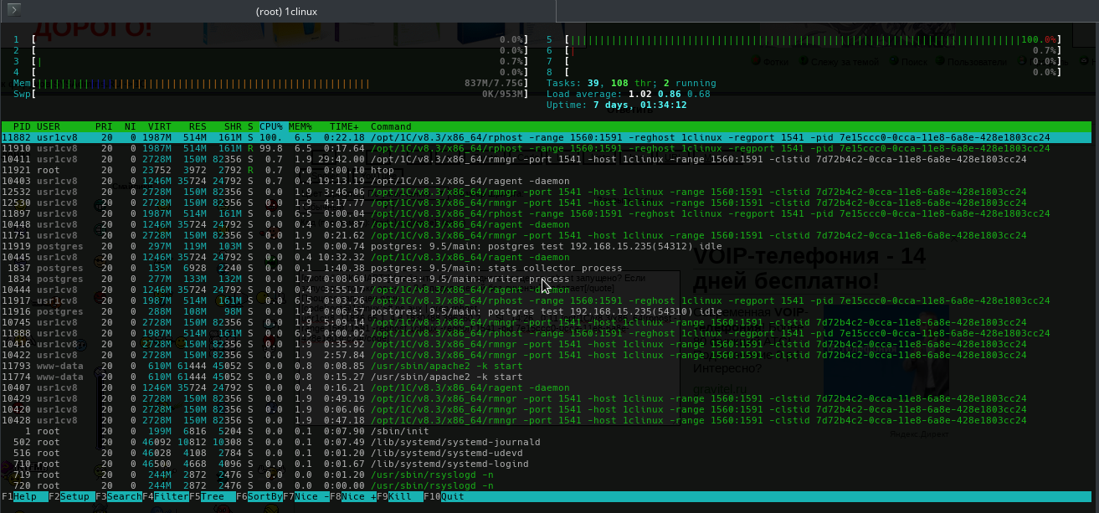The width and height of the screenshot is (1099, 513).
Task: Select ragent row PID 10407
Action: (x=547, y=387)
